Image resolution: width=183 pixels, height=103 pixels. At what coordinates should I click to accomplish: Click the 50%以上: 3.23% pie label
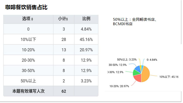click(127, 60)
